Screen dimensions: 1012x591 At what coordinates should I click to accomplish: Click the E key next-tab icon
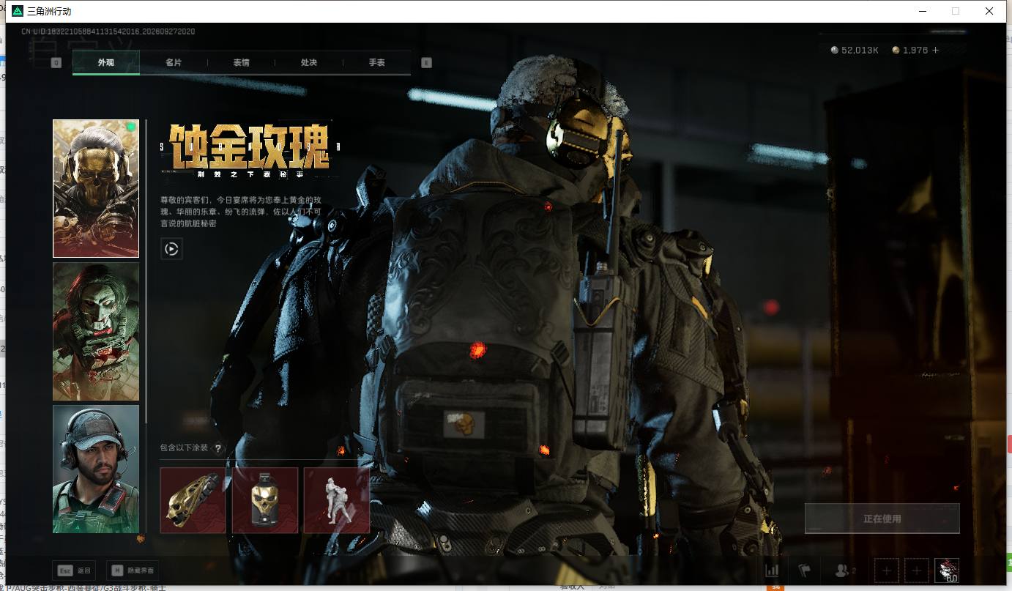click(427, 63)
